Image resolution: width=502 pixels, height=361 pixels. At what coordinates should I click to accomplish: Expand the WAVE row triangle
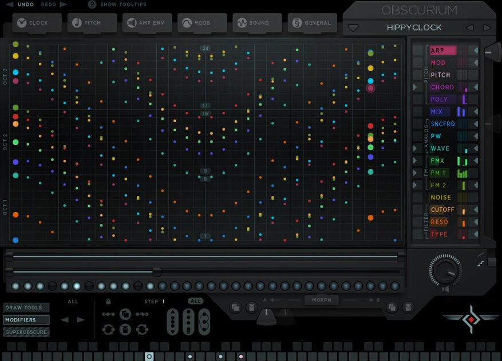[x=414, y=148]
